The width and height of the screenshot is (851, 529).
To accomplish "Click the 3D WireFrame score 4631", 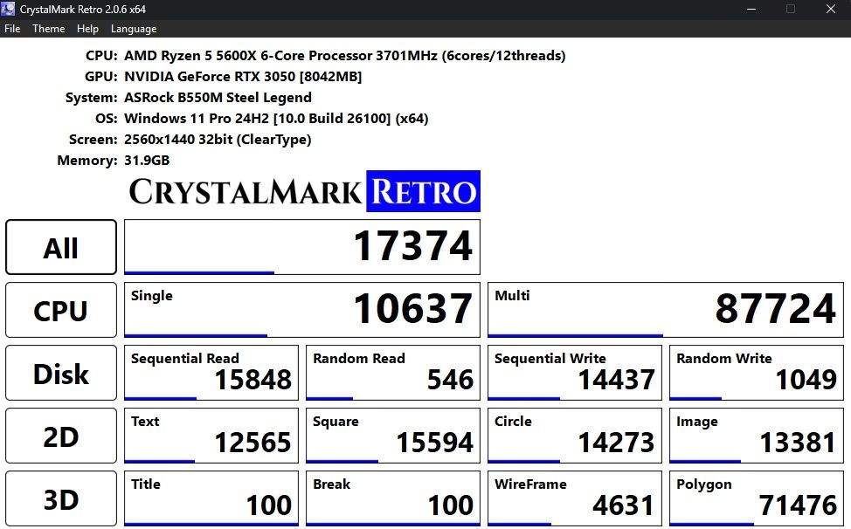I will (x=575, y=498).
